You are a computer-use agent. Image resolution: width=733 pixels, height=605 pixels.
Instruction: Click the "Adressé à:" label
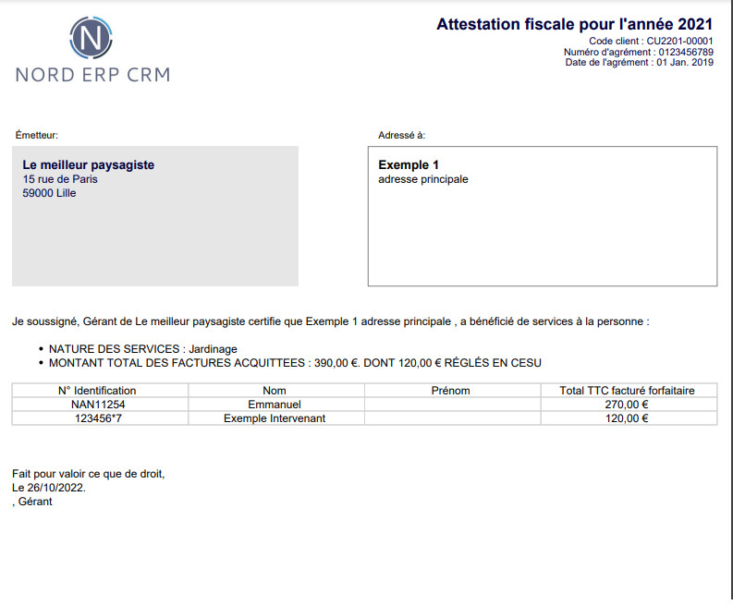click(x=401, y=135)
